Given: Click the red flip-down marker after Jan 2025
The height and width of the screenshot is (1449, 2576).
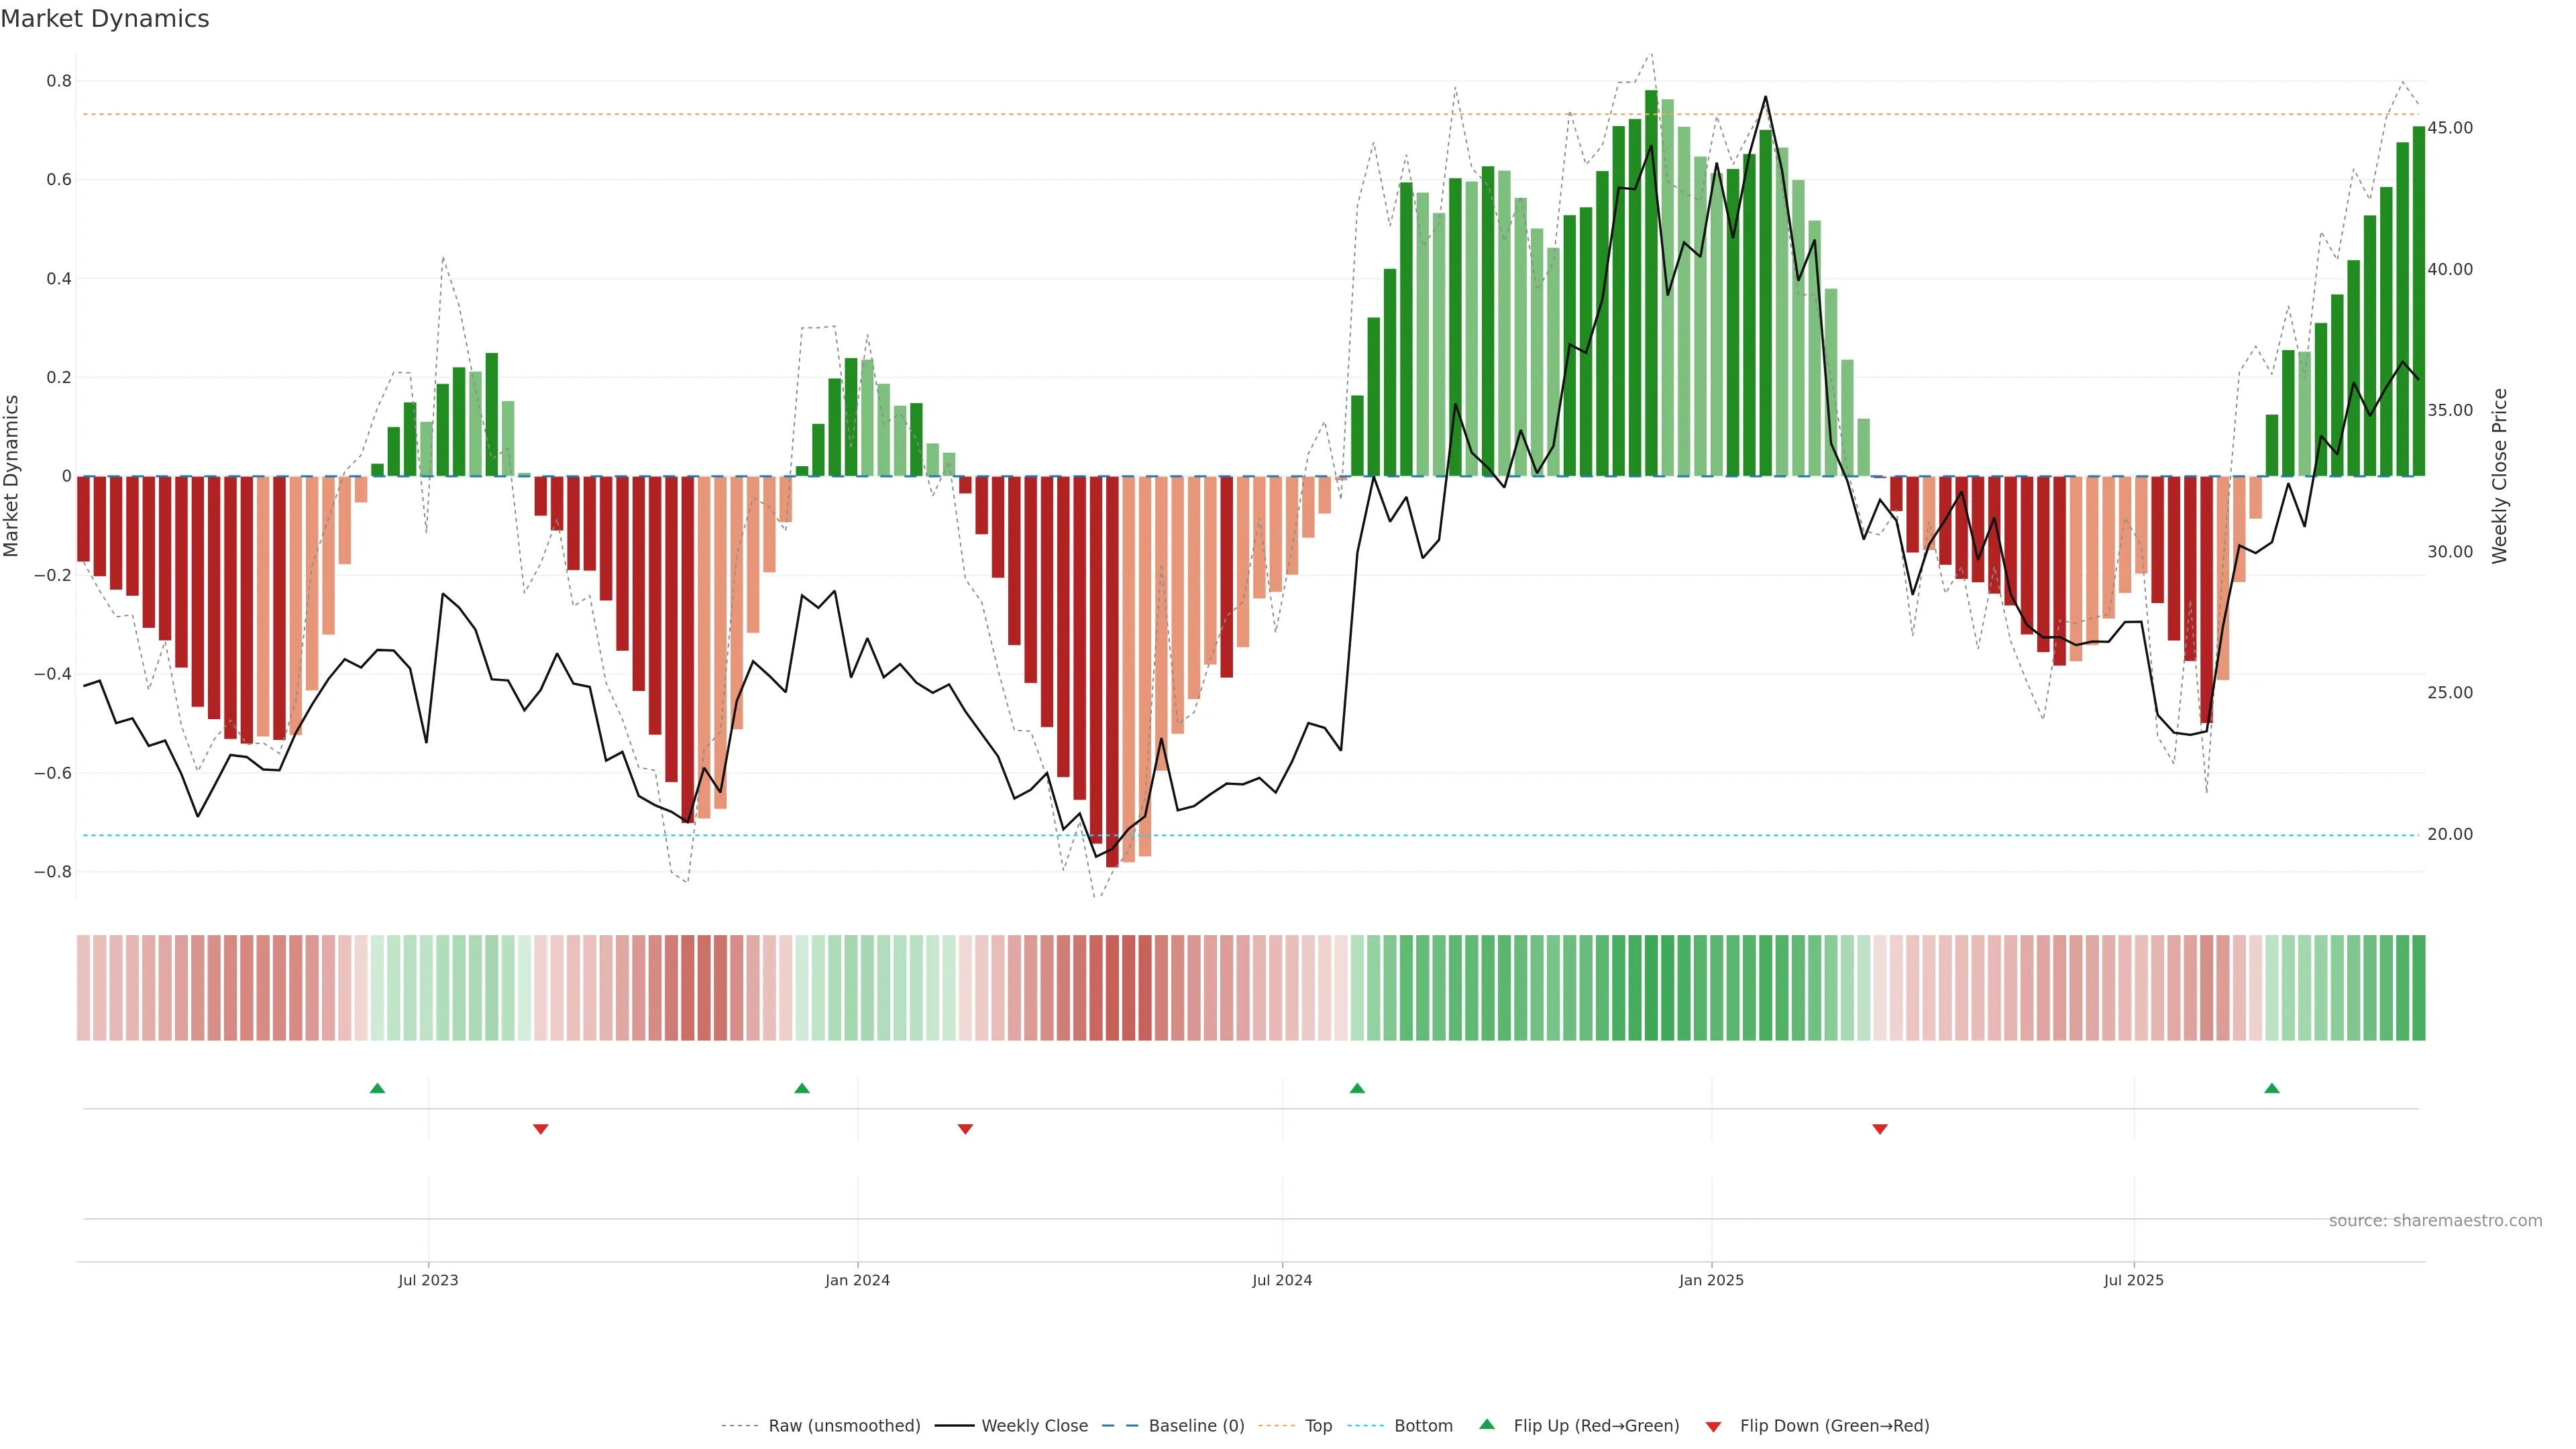Looking at the screenshot, I should (1880, 1129).
